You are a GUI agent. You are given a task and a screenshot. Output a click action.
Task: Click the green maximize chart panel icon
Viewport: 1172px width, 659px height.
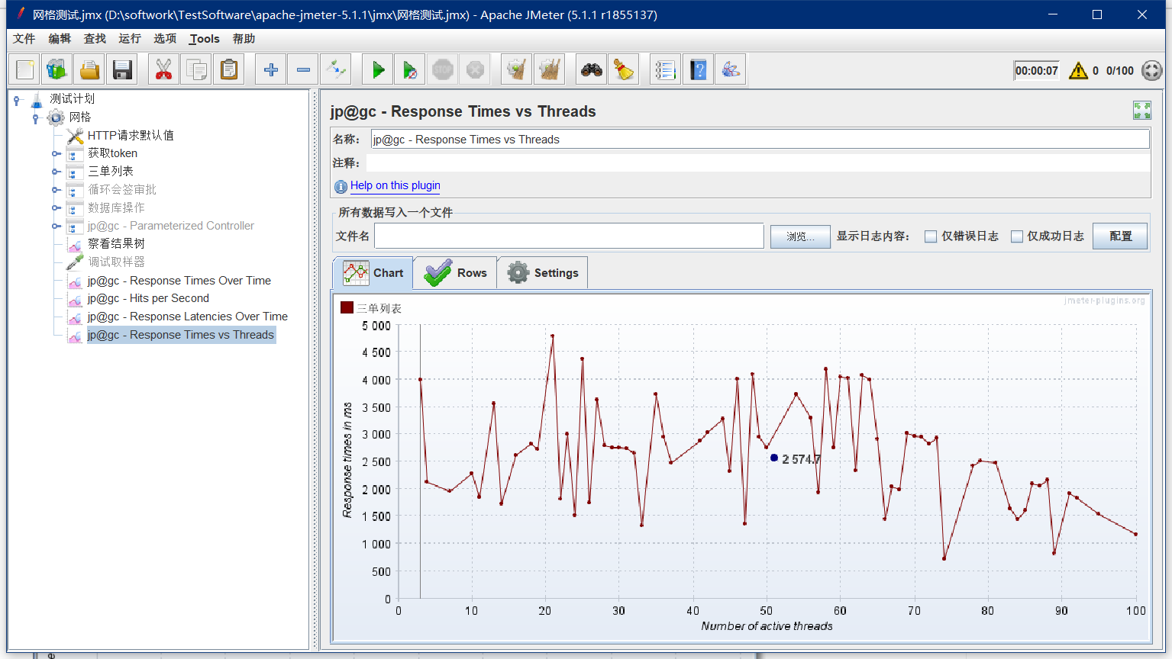(x=1142, y=111)
